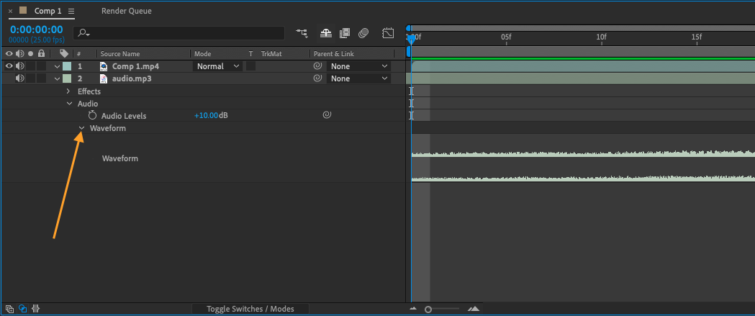Open the Composition Mini-Flowchart icon
755x316 pixels.
pos(302,33)
